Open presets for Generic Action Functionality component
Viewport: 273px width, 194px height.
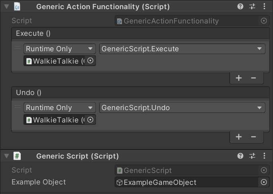[252, 6]
